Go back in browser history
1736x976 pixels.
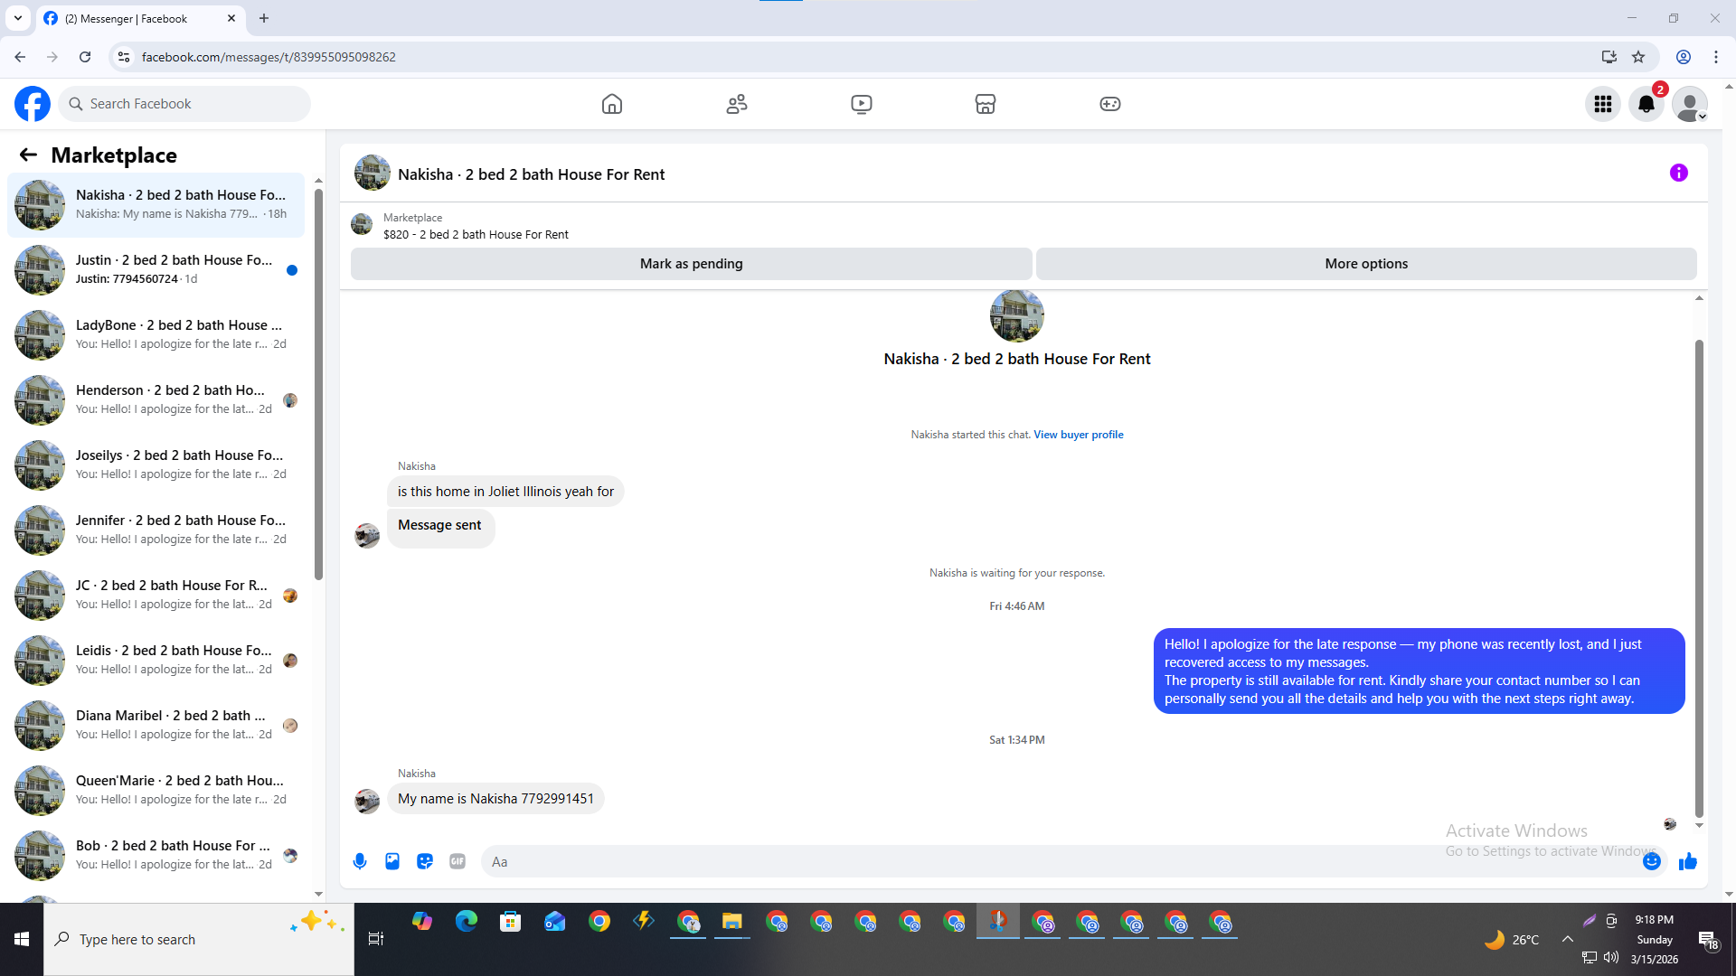click(x=20, y=57)
